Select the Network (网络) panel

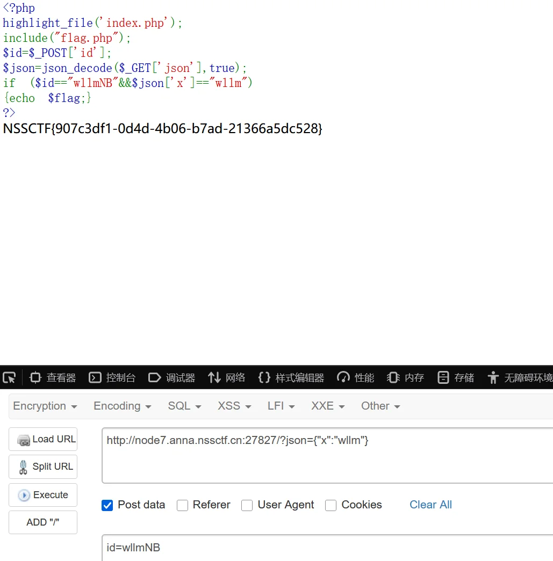click(x=227, y=377)
